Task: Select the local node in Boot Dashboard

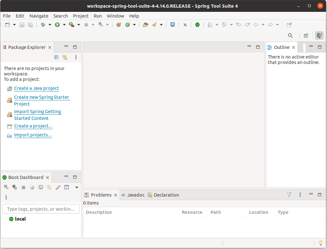Action: [x=18, y=219]
